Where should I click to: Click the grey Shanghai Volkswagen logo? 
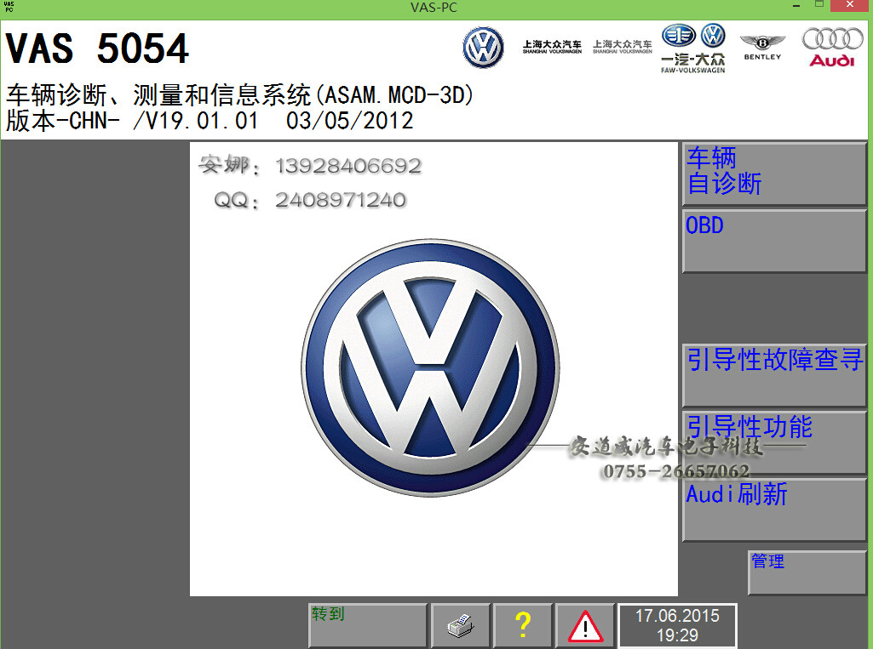[622, 47]
